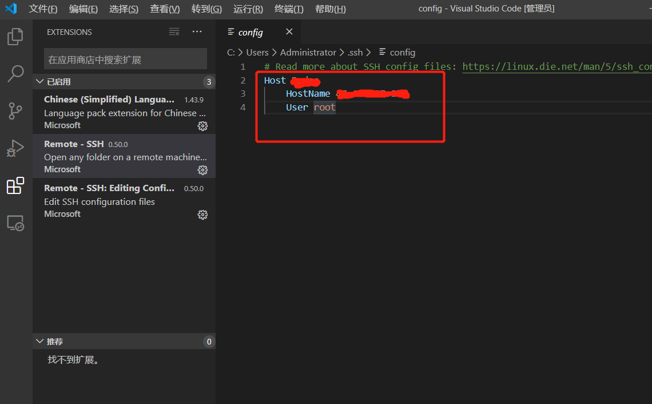Open Remote - SSH: Editing Config gear
This screenshot has height=404, width=652.
click(202, 215)
